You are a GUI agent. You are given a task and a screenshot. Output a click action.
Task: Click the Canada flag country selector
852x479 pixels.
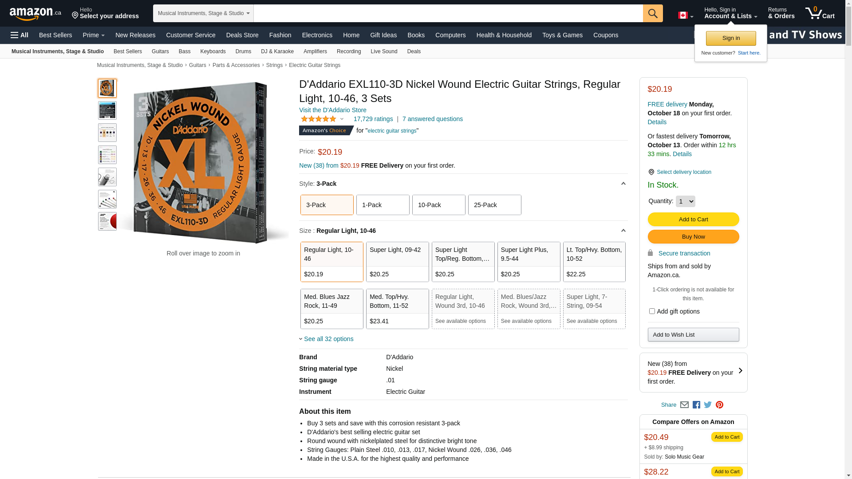click(685, 16)
